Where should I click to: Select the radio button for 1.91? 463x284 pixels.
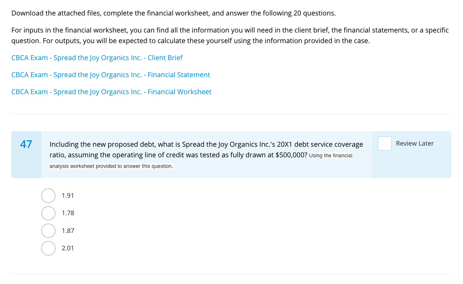(x=48, y=196)
